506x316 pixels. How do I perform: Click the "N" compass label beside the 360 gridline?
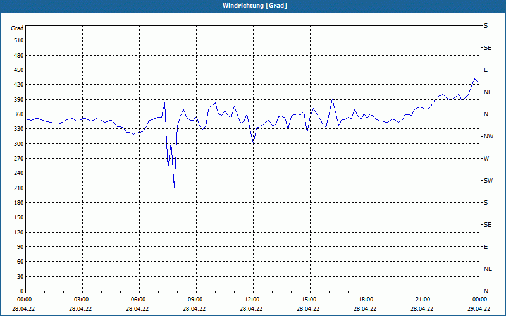pyautogui.click(x=486, y=114)
